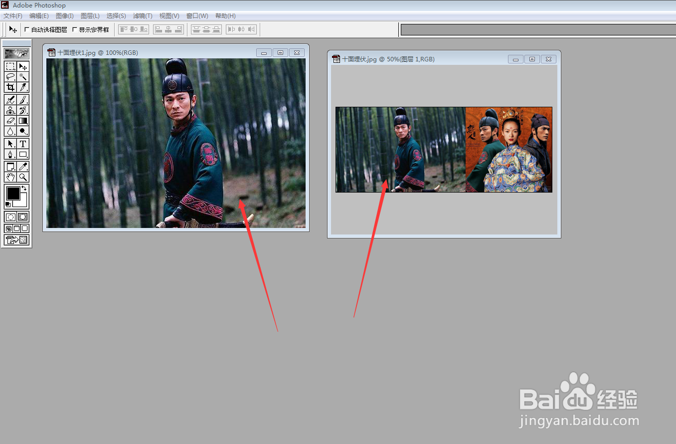
Task: Open the 选择(S) menu
Action: (116, 16)
